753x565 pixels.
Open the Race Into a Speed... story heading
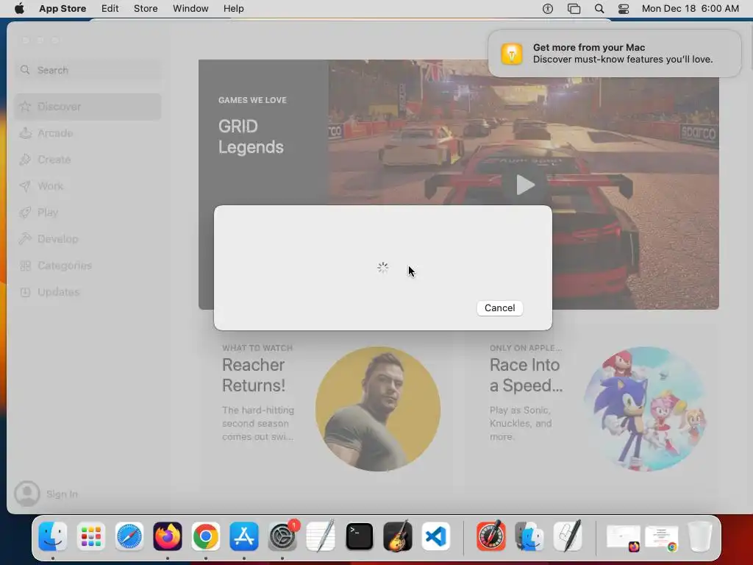[x=526, y=375]
